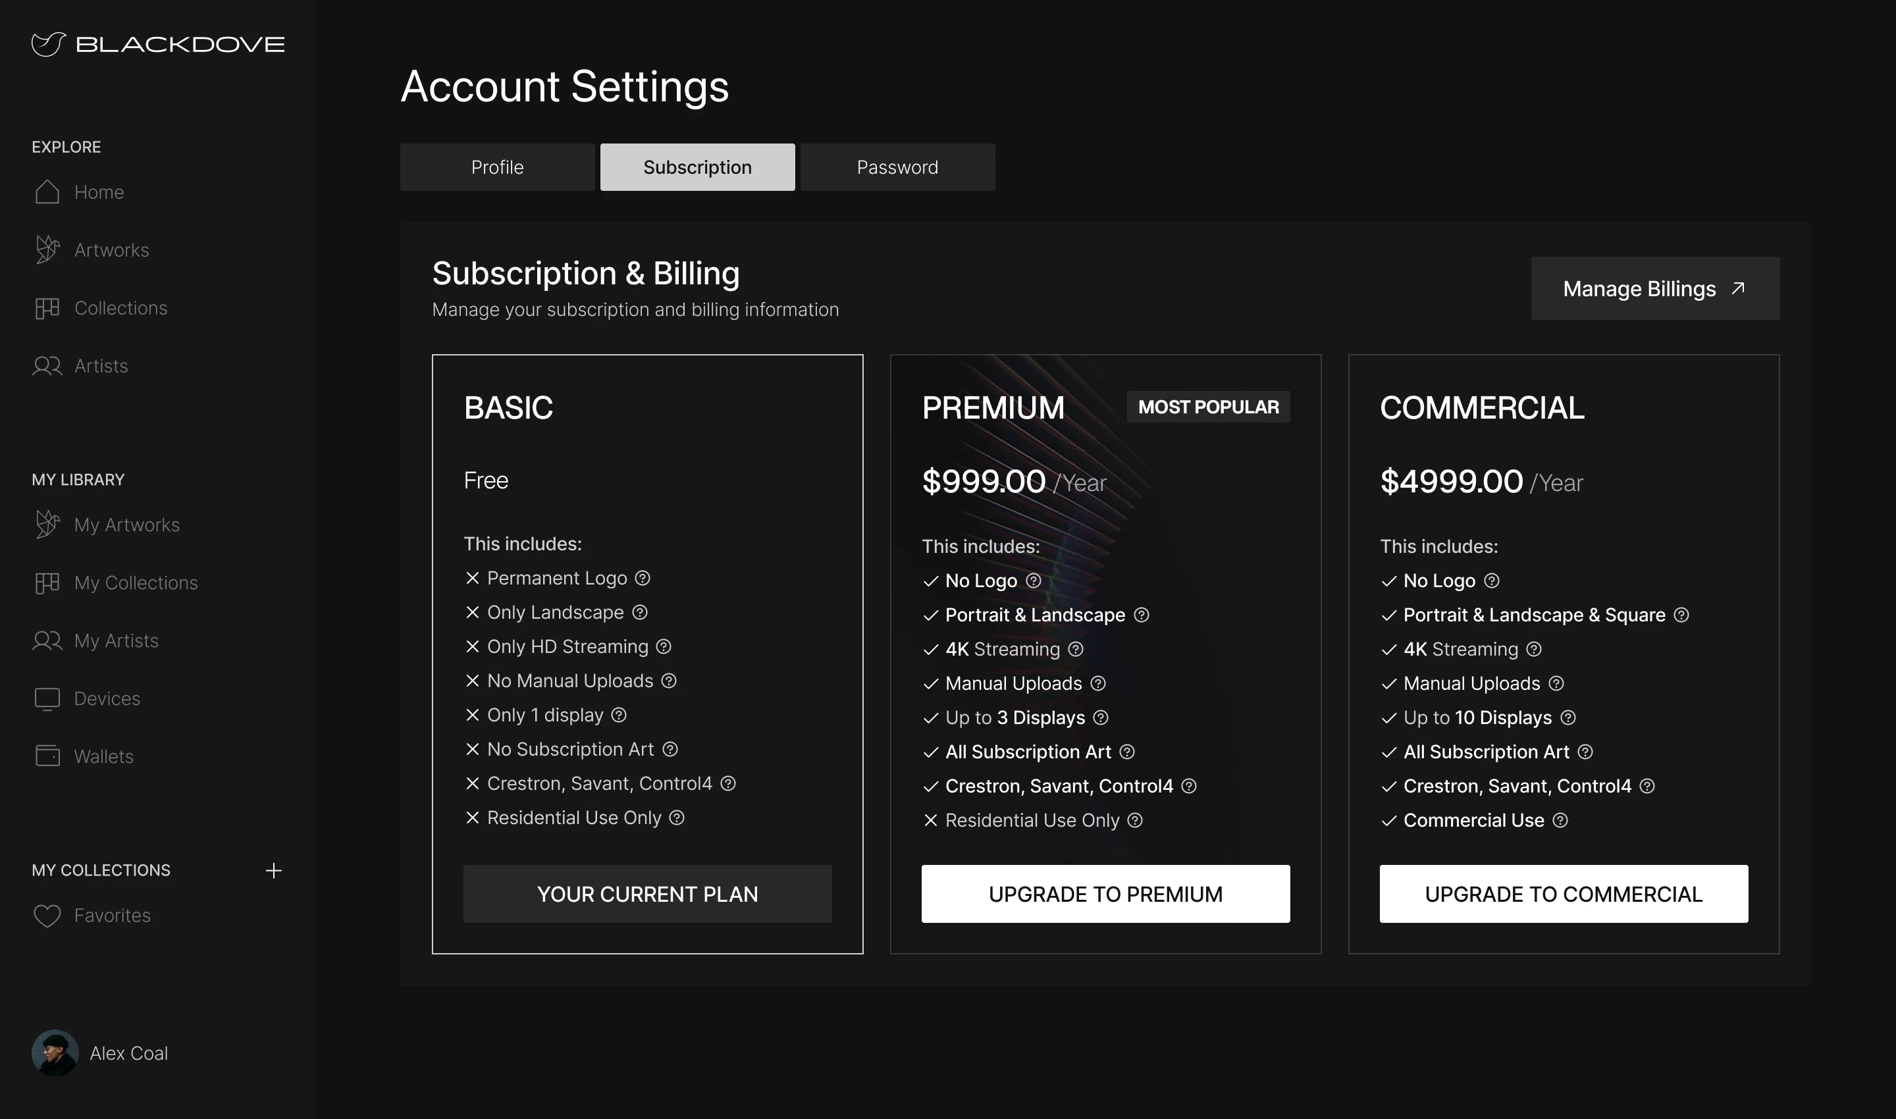Viewport: 1896px width, 1119px height.
Task: Click the Most Popular badge
Action: tap(1208, 406)
